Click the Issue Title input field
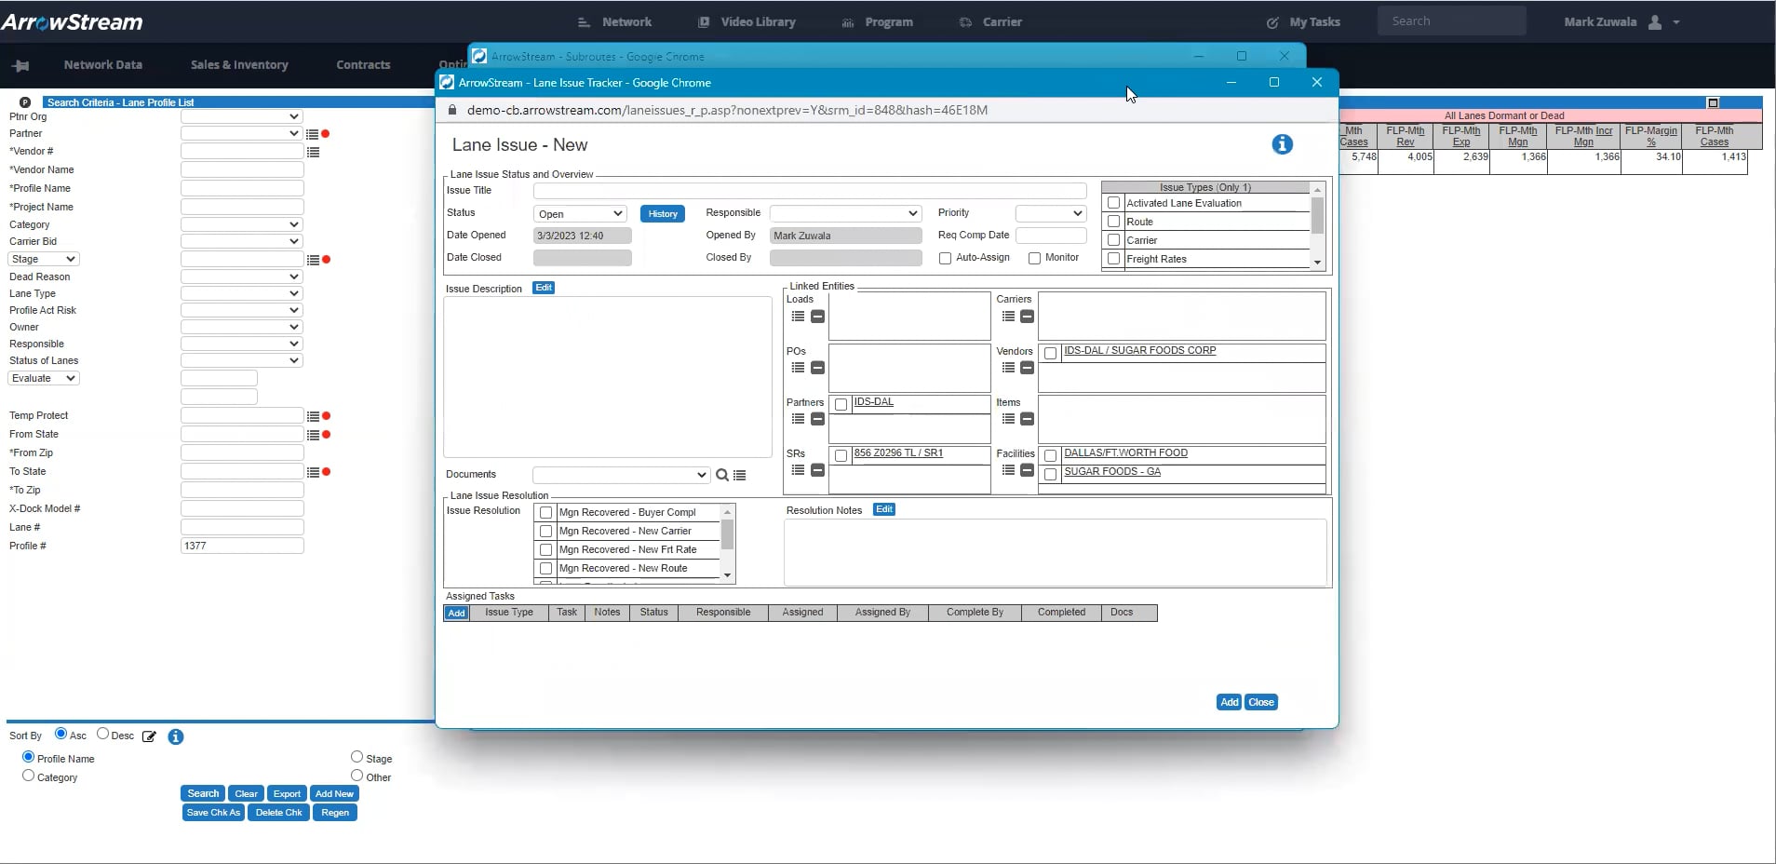The height and width of the screenshot is (864, 1776). point(810,191)
